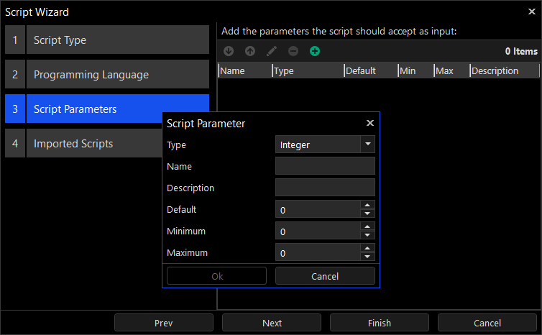Click the Description column header
This screenshot has height=335, width=542.
(503, 70)
